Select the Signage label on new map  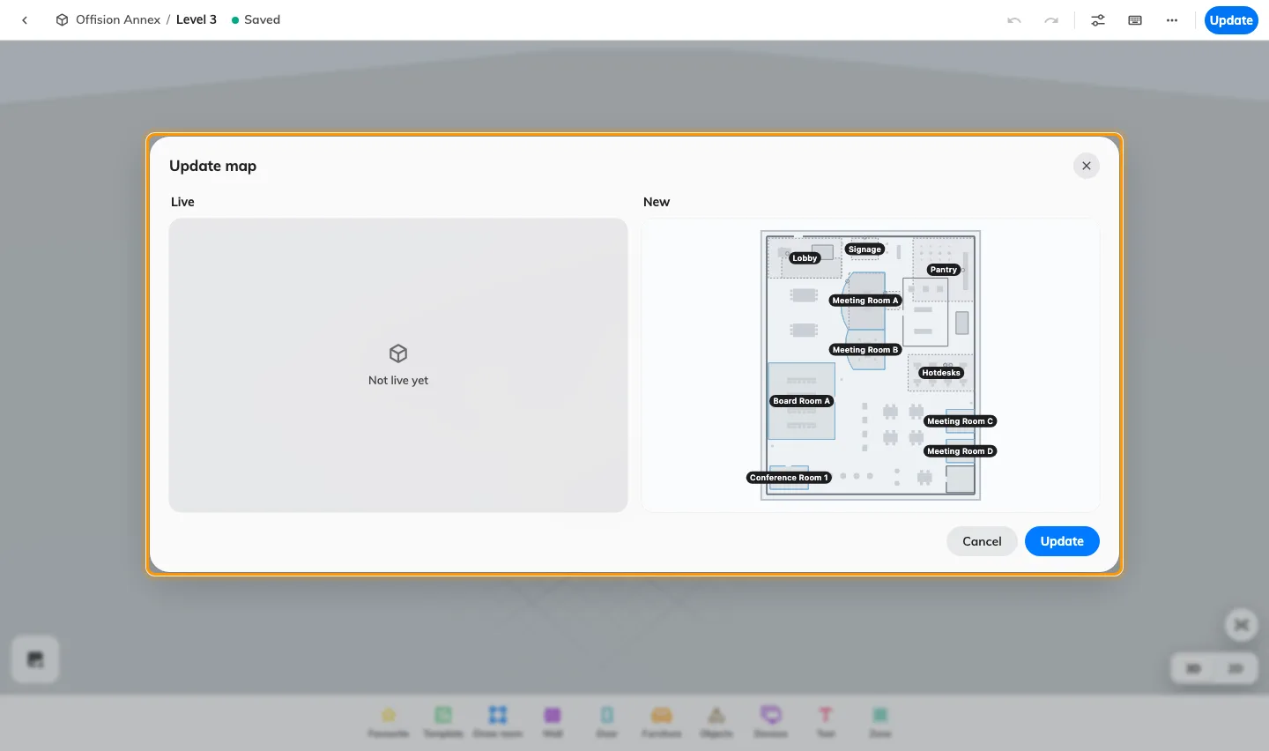(865, 249)
